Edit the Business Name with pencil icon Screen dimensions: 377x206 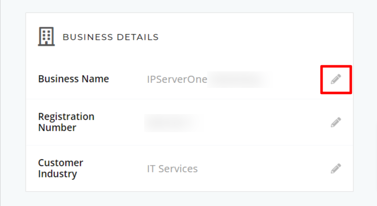click(x=336, y=79)
